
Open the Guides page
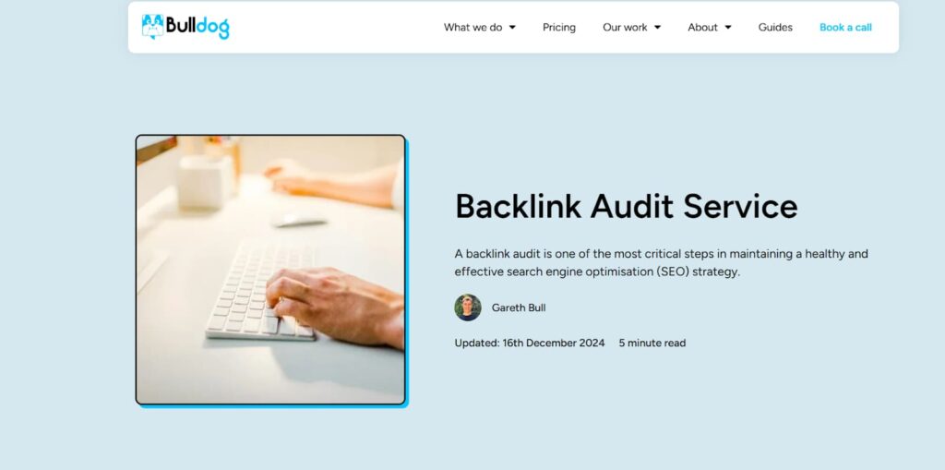pyautogui.click(x=775, y=27)
